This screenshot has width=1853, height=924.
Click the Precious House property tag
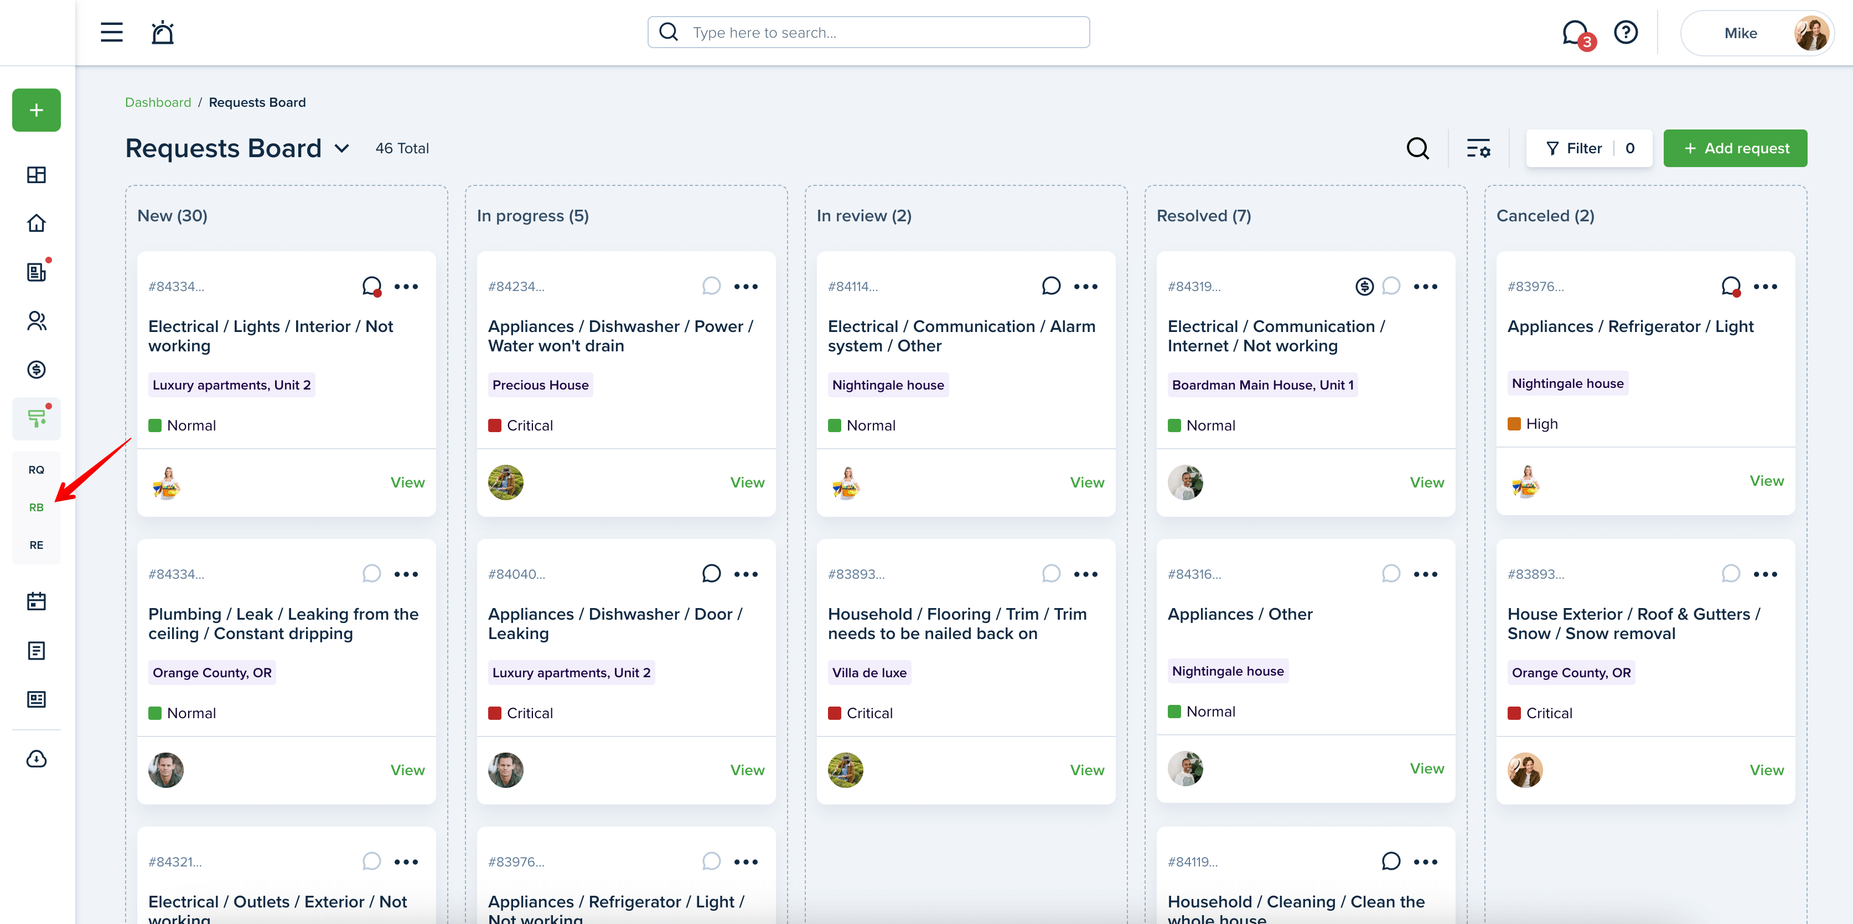[x=540, y=385]
